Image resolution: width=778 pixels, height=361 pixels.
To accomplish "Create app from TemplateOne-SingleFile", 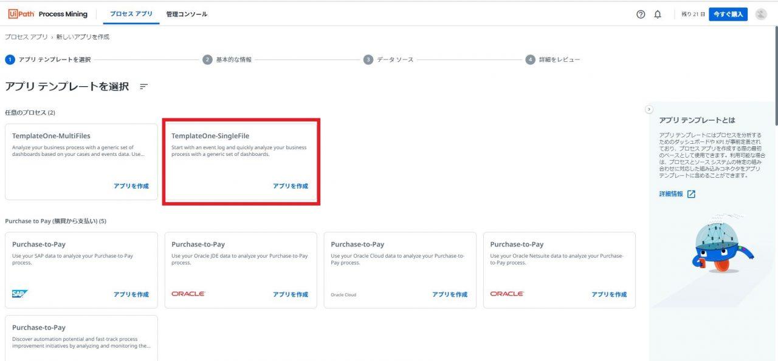I will (x=291, y=186).
